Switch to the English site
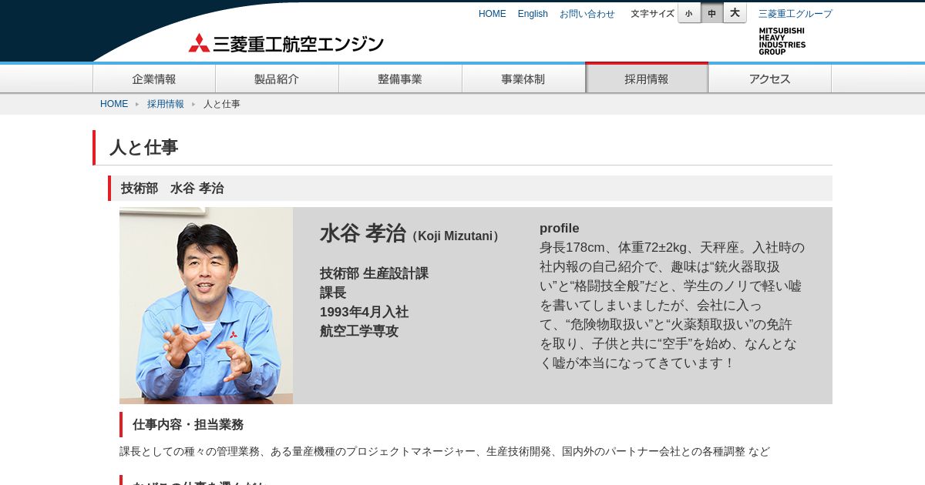The width and height of the screenshot is (925, 485). tap(533, 14)
